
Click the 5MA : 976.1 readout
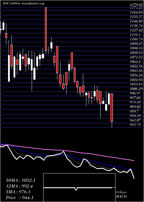[18, 192]
